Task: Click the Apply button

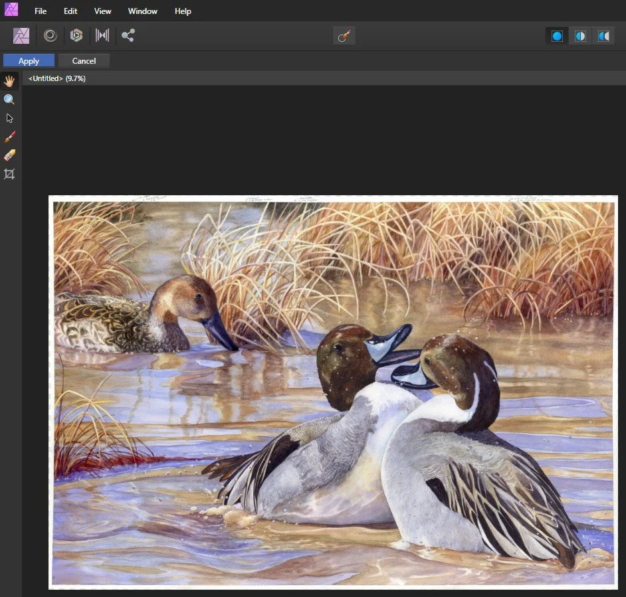Action: click(29, 60)
